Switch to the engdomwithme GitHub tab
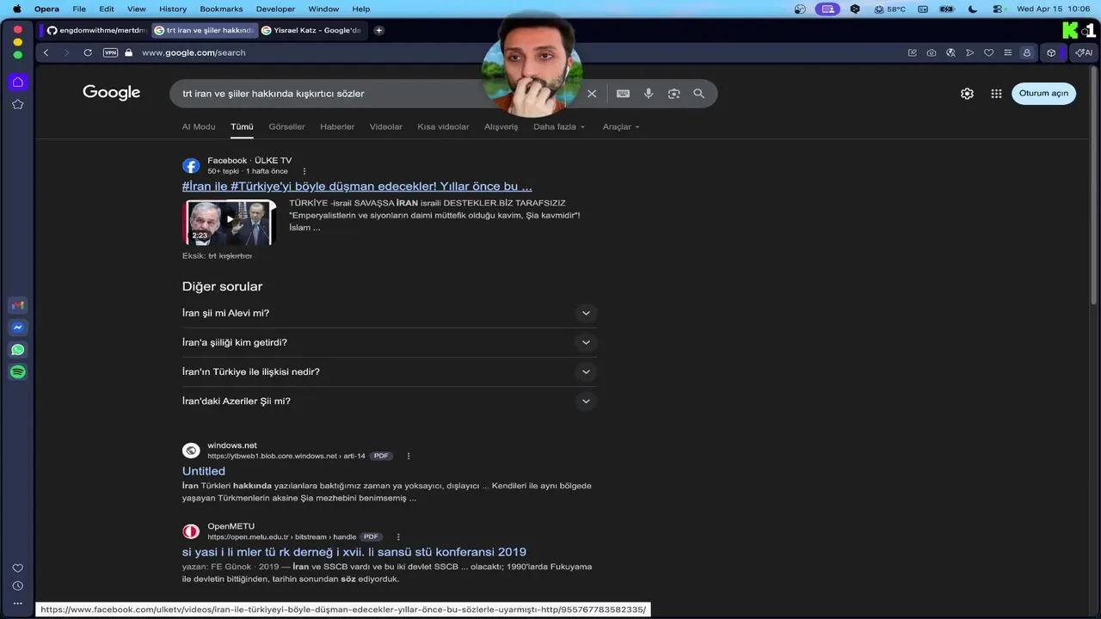1101x619 pixels. click(x=96, y=30)
